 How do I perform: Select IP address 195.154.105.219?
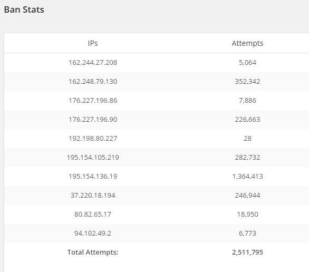point(93,158)
